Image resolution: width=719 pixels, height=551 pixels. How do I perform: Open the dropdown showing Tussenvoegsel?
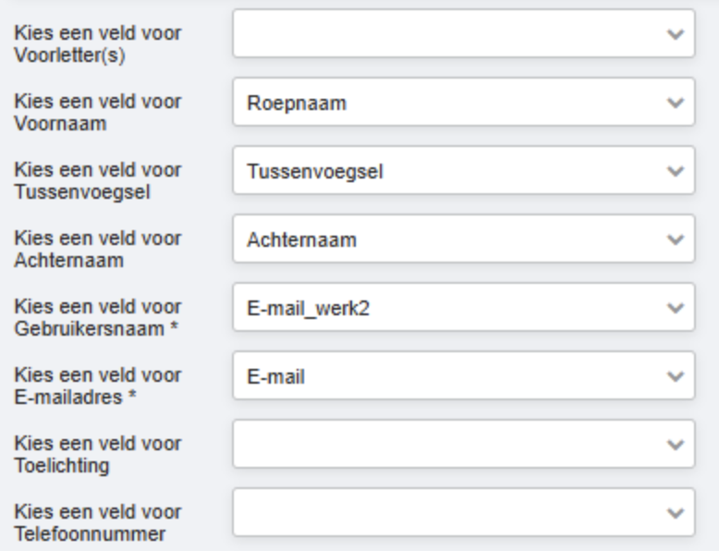point(462,170)
